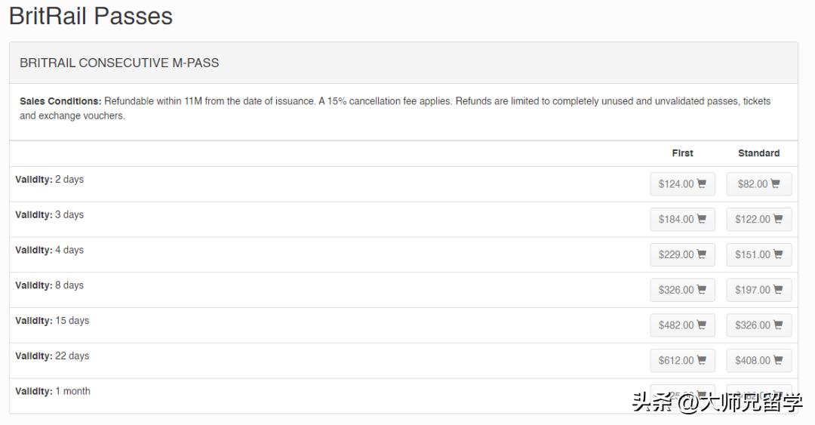Click cart icon for $184.00 First 3-day pass

[x=701, y=219]
